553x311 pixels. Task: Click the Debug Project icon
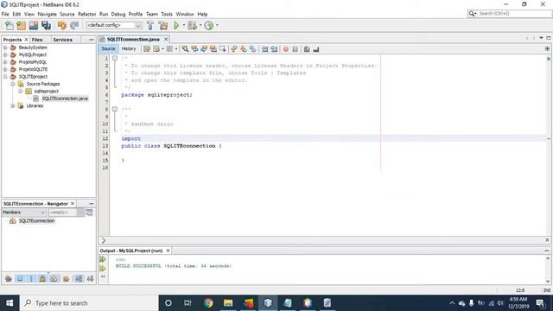[192, 25]
